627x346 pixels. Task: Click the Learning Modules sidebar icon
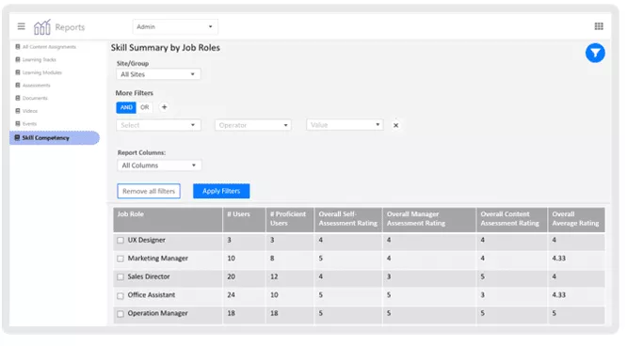tap(18, 72)
